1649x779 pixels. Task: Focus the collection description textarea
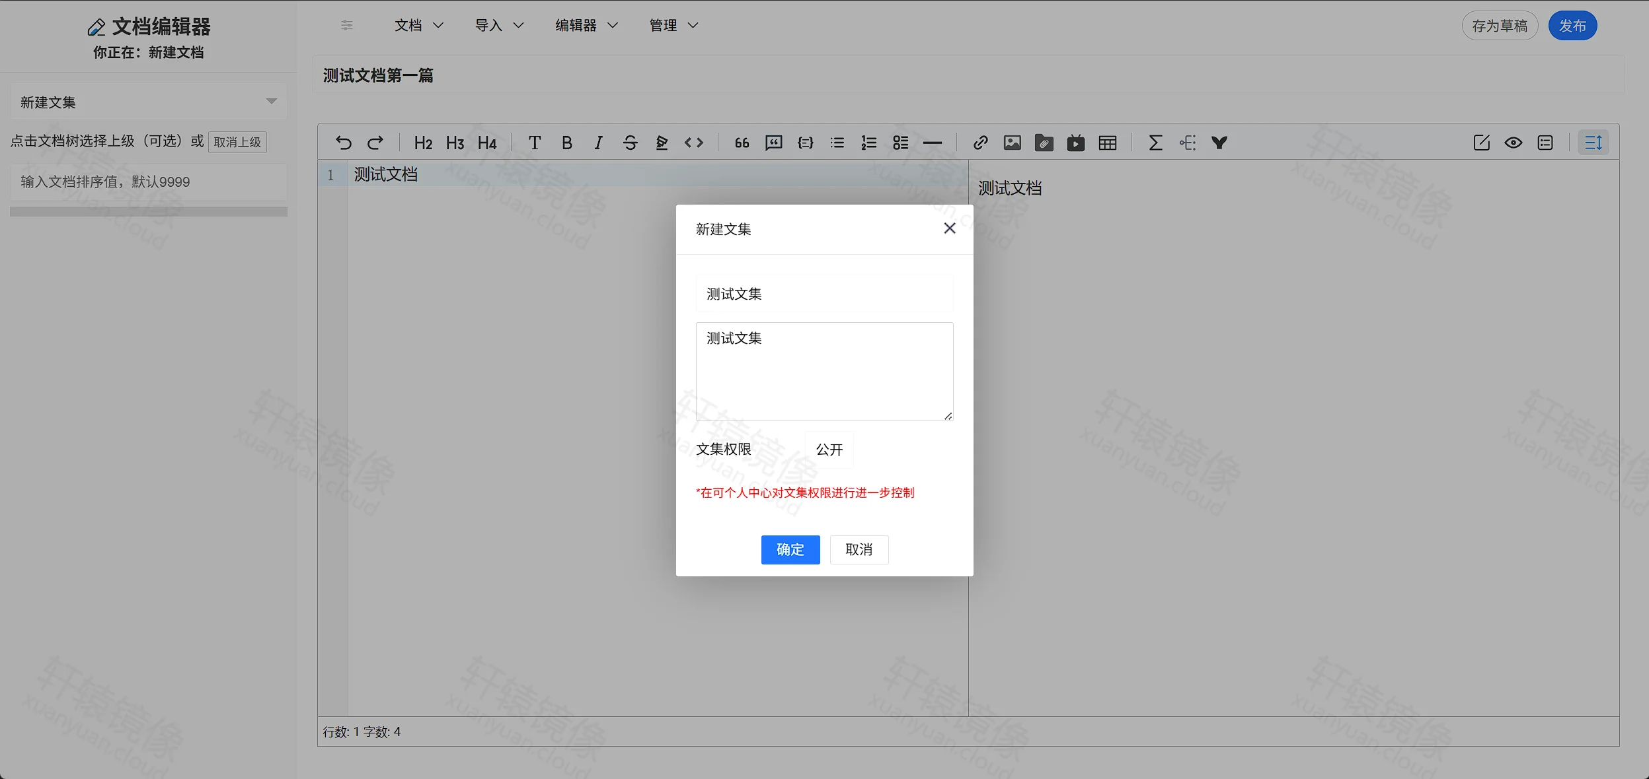tap(824, 372)
